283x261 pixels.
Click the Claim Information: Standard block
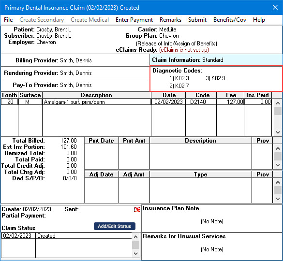pos(216,60)
